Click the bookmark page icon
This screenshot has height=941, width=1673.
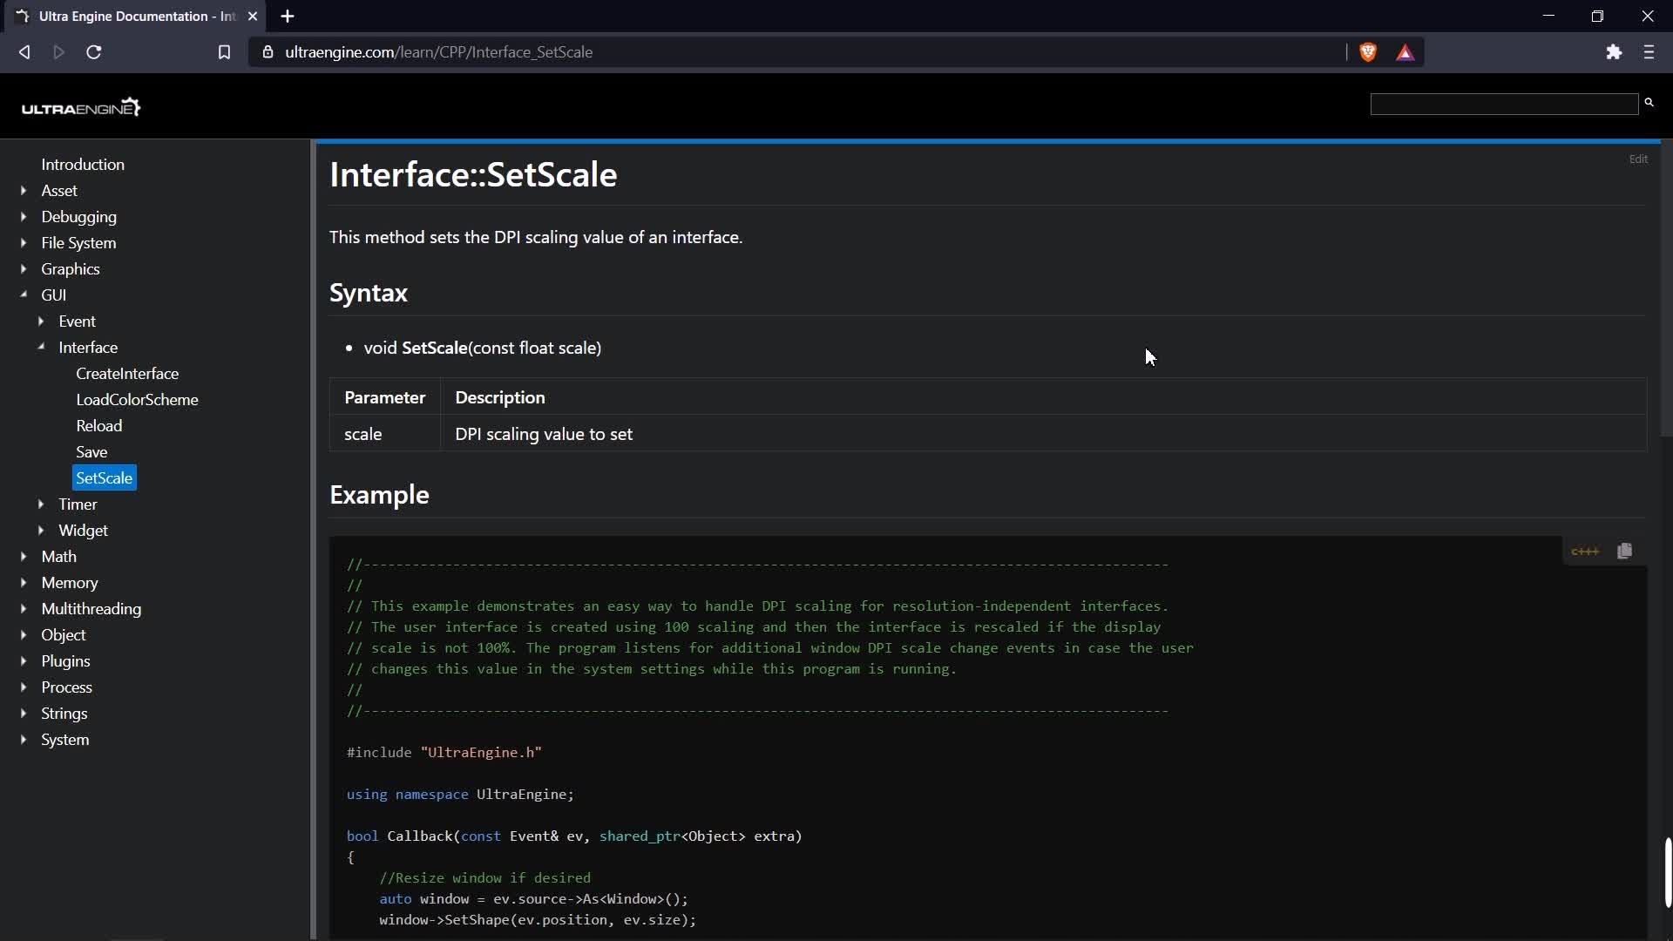click(224, 52)
